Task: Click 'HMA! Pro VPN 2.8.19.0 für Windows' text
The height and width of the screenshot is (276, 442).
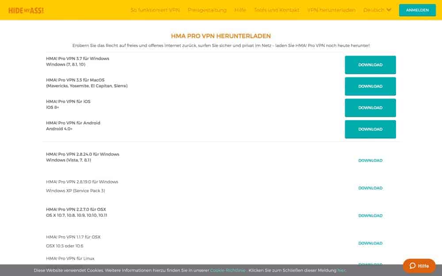Action: click(x=82, y=182)
